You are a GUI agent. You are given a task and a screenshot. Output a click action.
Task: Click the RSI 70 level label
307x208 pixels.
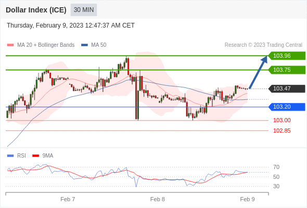[x=276, y=167]
